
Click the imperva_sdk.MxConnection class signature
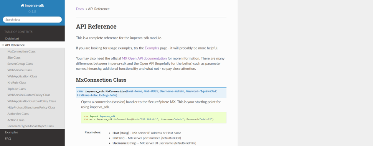[x=151, y=93]
